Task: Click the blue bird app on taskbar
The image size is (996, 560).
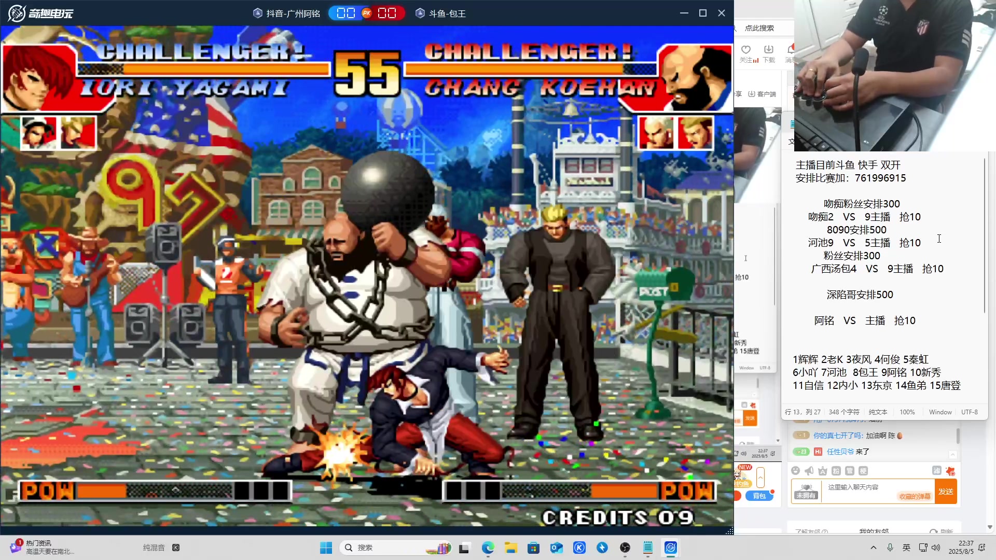Action: tap(602, 548)
